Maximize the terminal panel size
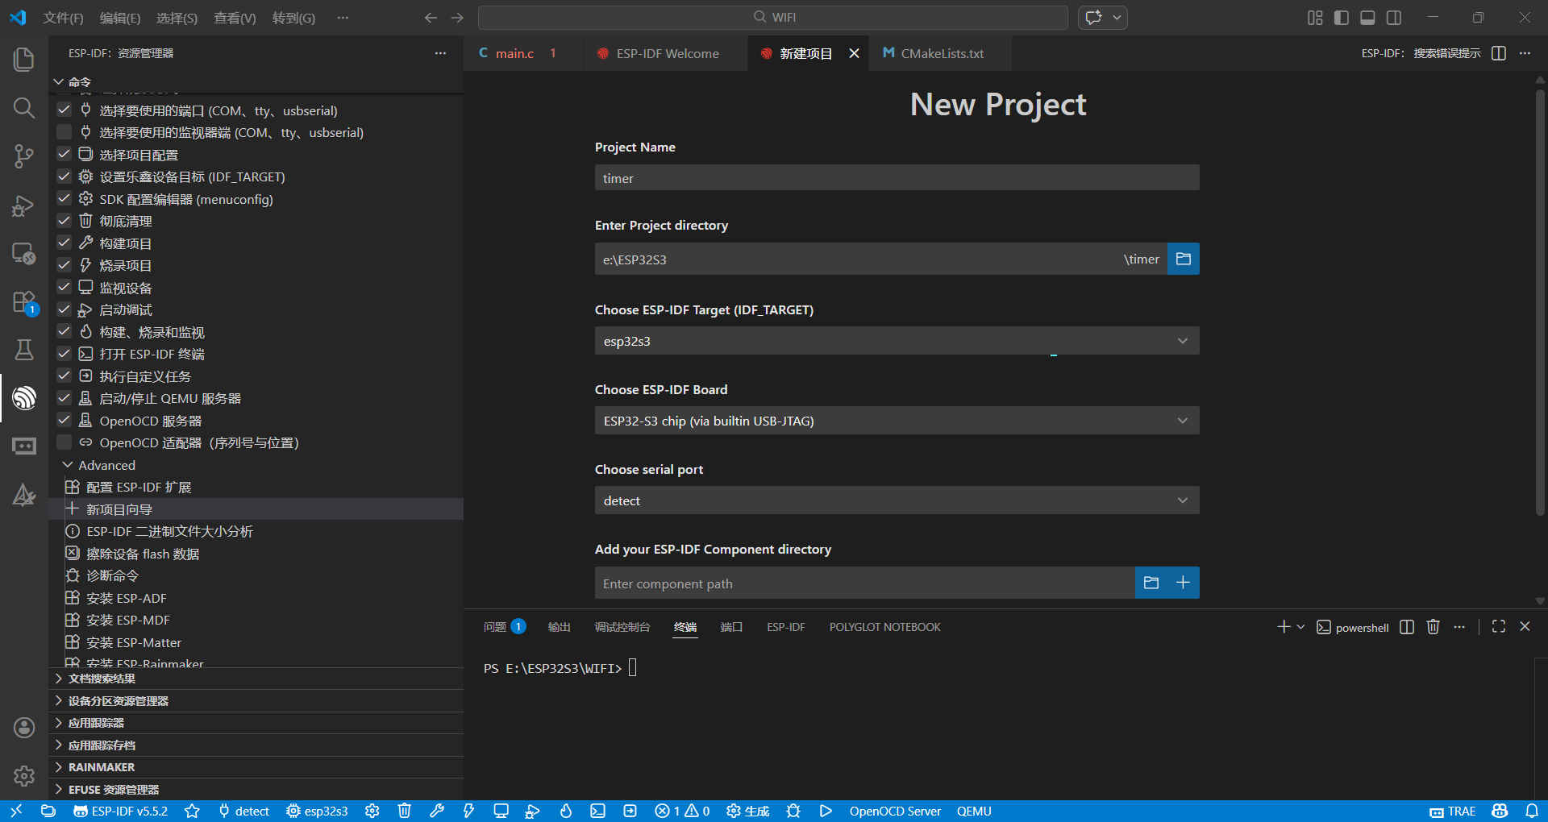1548x822 pixels. point(1499,626)
